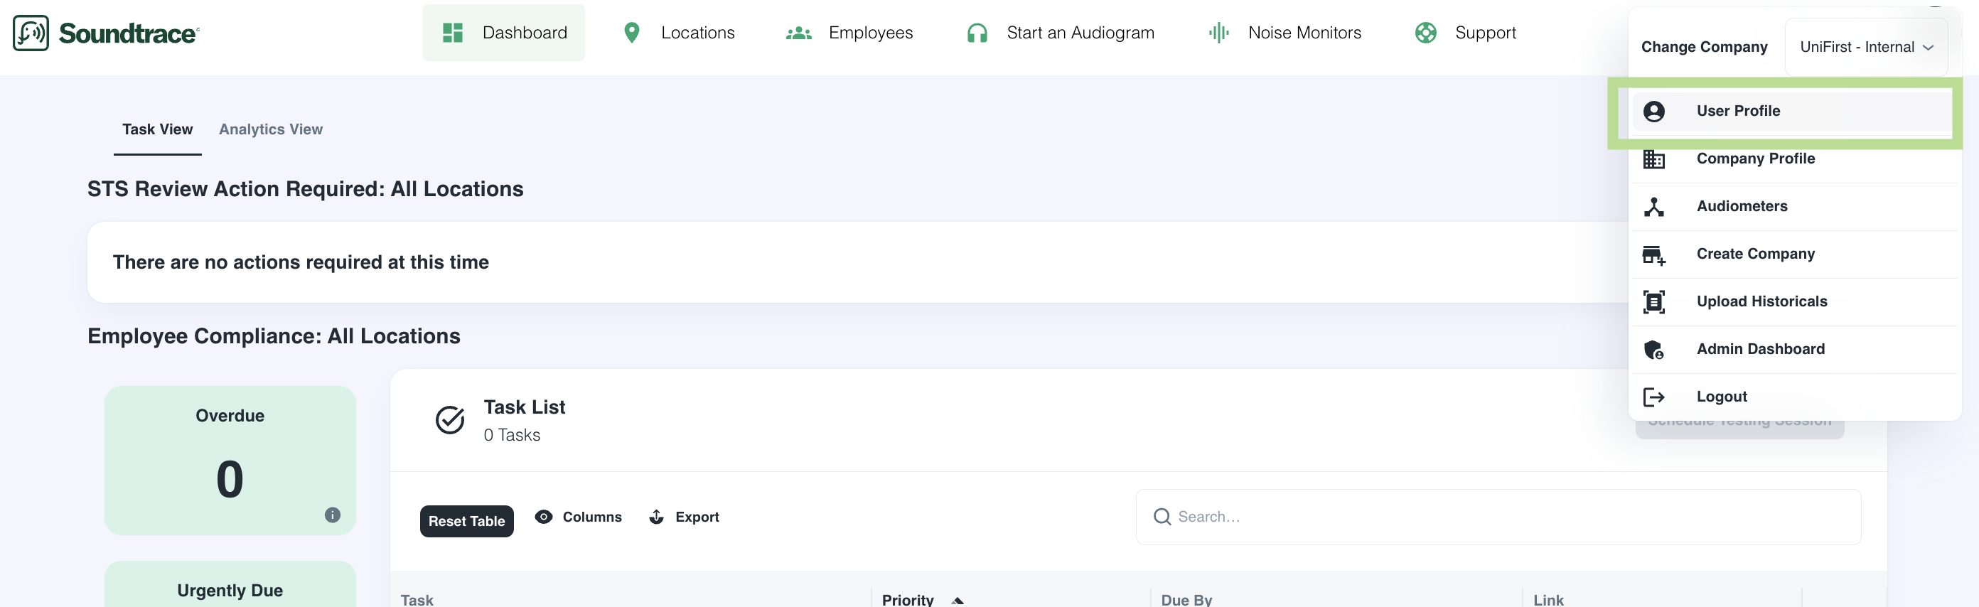The height and width of the screenshot is (607, 1979).
Task: Click the Change Company label
Action: point(1704,47)
